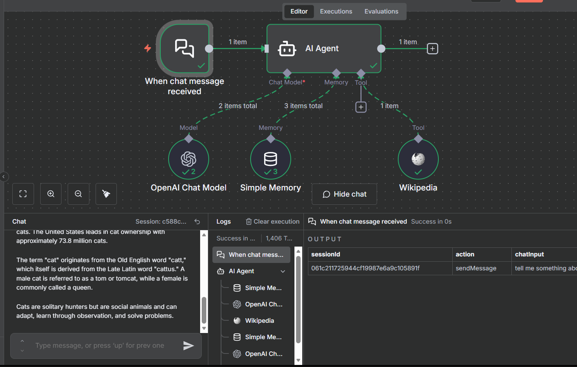Screen dimensions: 577x367
Task: Open the OpenAI Chat Model node
Action: coord(188,159)
